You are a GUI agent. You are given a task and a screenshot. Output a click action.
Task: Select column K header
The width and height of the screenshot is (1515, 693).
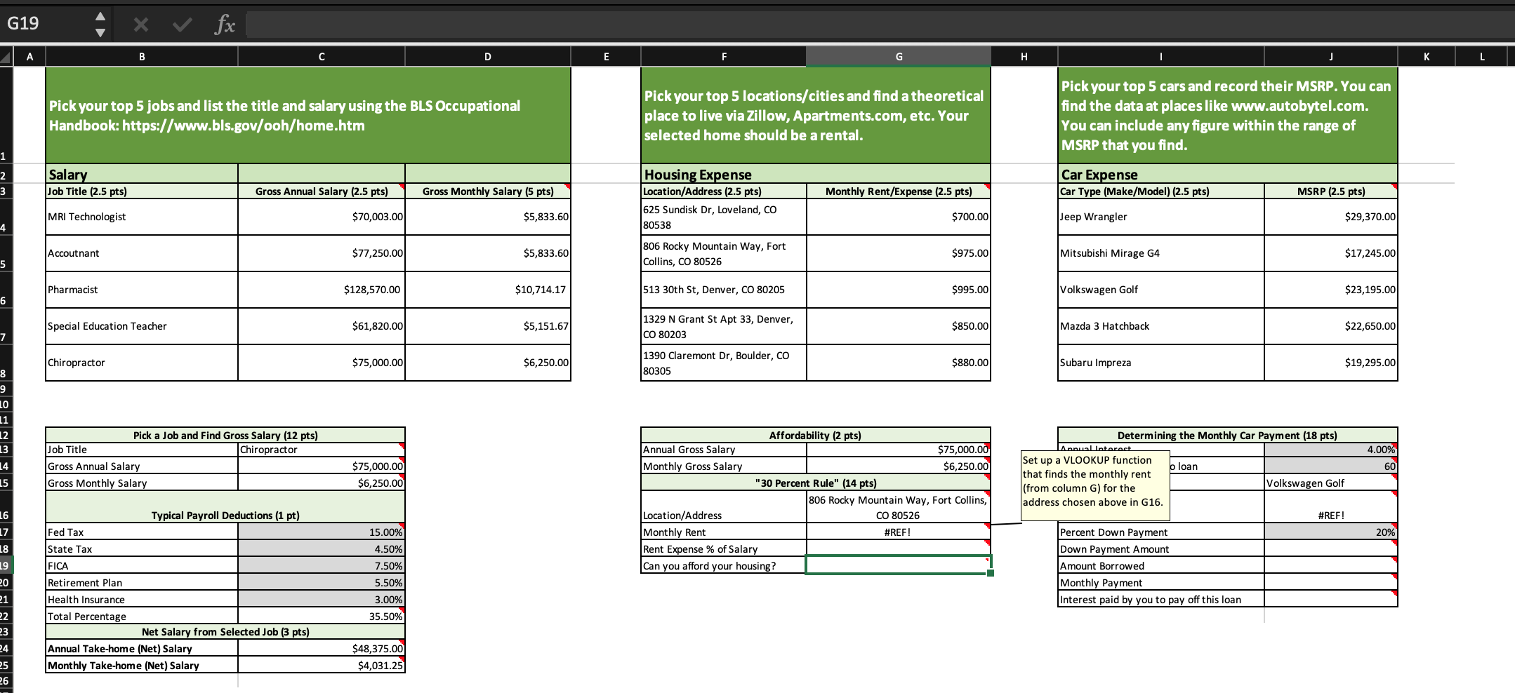pyautogui.click(x=1427, y=57)
